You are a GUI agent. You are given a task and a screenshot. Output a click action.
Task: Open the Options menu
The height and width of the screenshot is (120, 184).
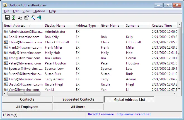pos(39,11)
